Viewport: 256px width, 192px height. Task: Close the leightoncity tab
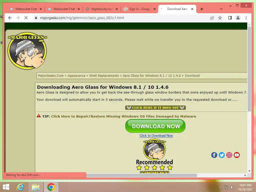(x=116, y=9)
